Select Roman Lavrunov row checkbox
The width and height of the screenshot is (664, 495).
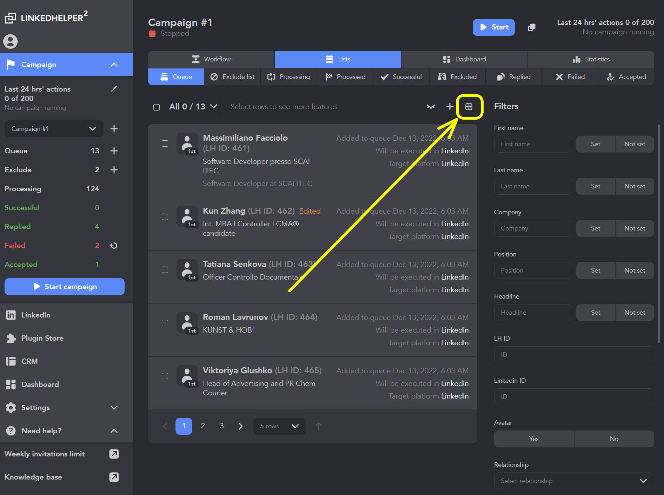(165, 323)
